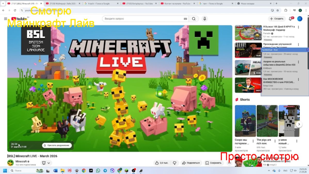This screenshot has height=174, width=309.
Task: Go back with browser back arrow
Action: 4,10
